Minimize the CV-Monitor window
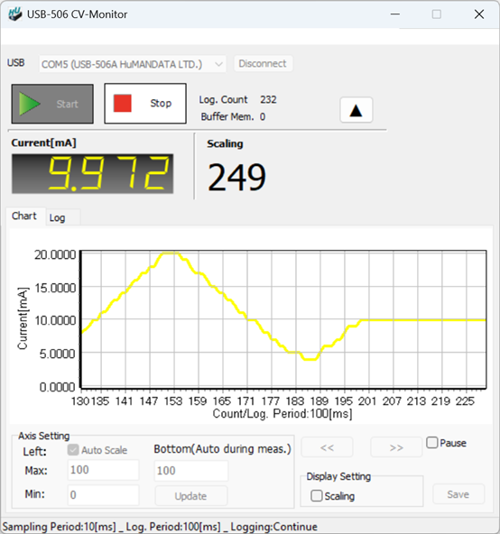The height and width of the screenshot is (534, 500). pos(395,14)
